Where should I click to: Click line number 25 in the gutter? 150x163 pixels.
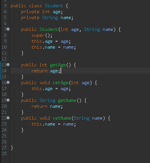coord(4,136)
